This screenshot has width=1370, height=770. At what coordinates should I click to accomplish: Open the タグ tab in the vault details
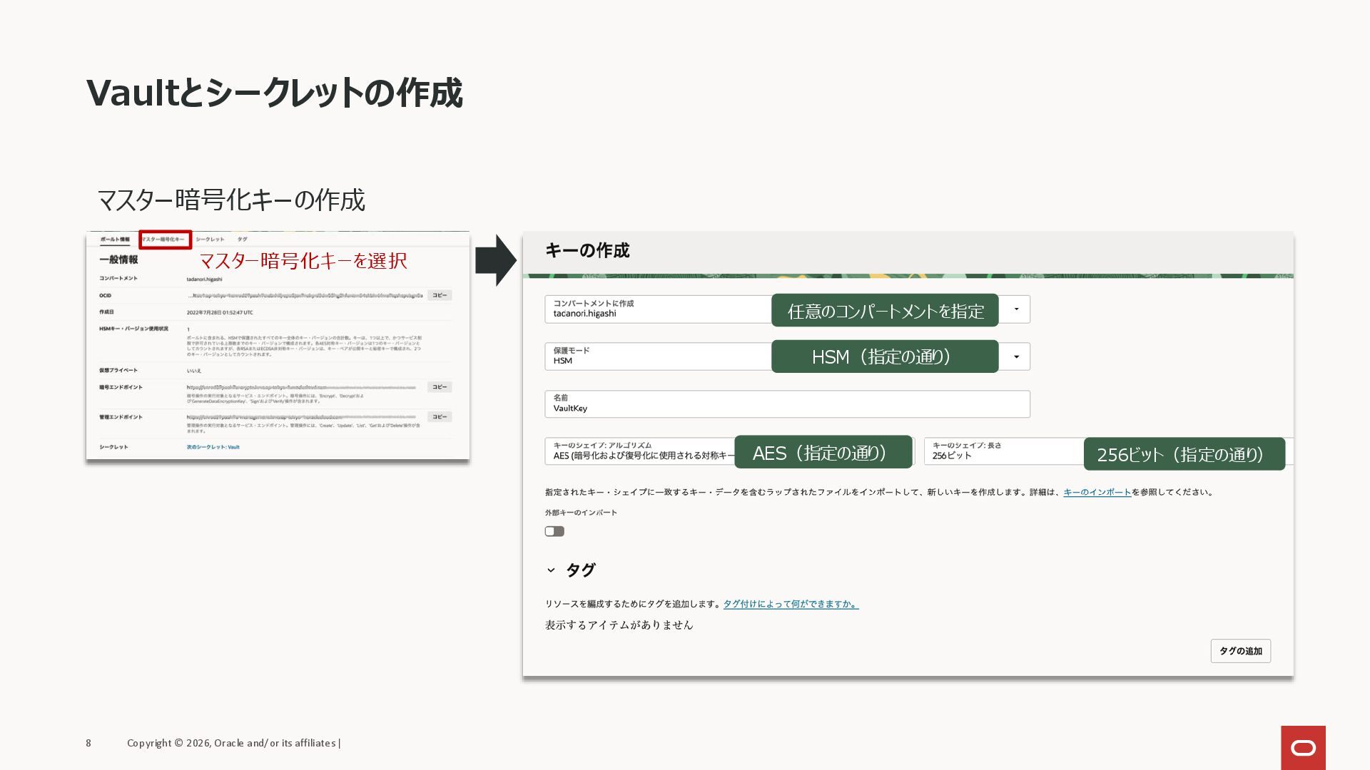243,240
